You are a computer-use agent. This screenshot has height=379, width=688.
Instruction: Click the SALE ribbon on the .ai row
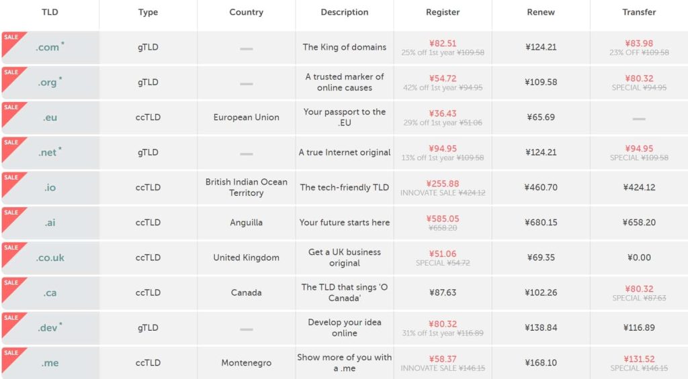pos(10,213)
